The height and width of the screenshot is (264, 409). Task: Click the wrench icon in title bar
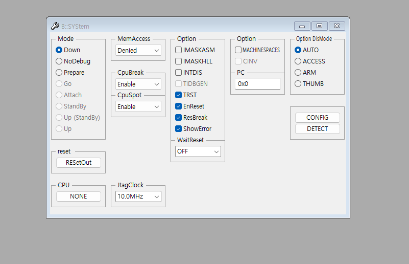[55, 26]
